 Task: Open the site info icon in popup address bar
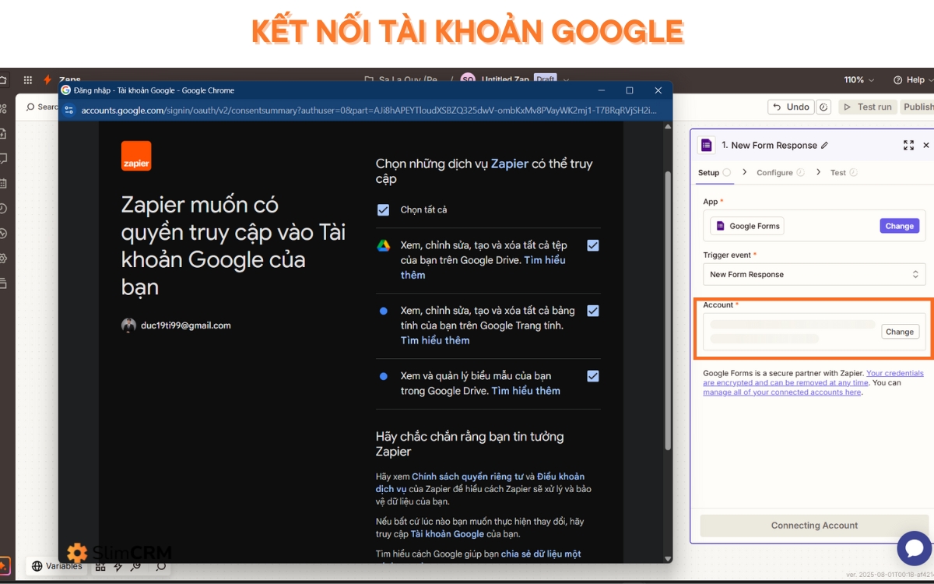point(68,111)
